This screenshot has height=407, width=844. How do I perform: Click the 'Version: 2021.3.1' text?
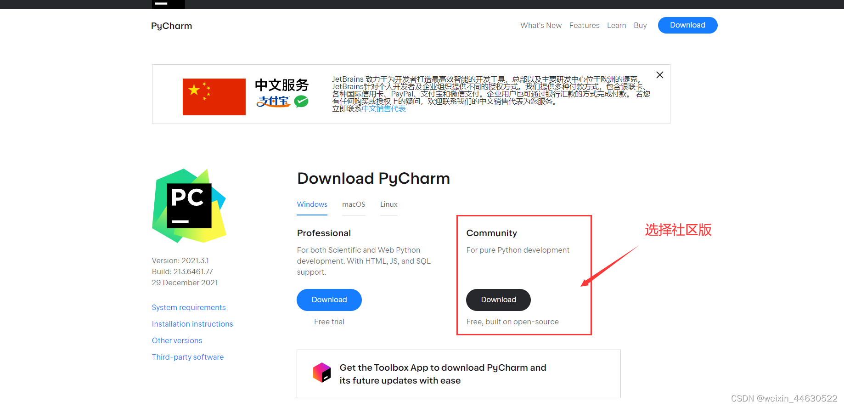pyautogui.click(x=180, y=260)
